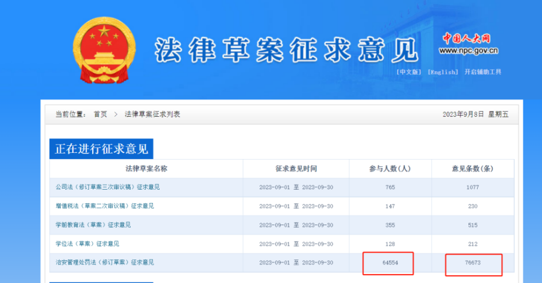The height and width of the screenshot is (283, 542).
Task: Click the 参与人数(人) column header
Action: pyautogui.click(x=390, y=169)
